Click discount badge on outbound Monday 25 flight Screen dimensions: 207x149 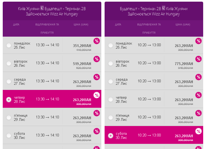(x=96, y=41)
